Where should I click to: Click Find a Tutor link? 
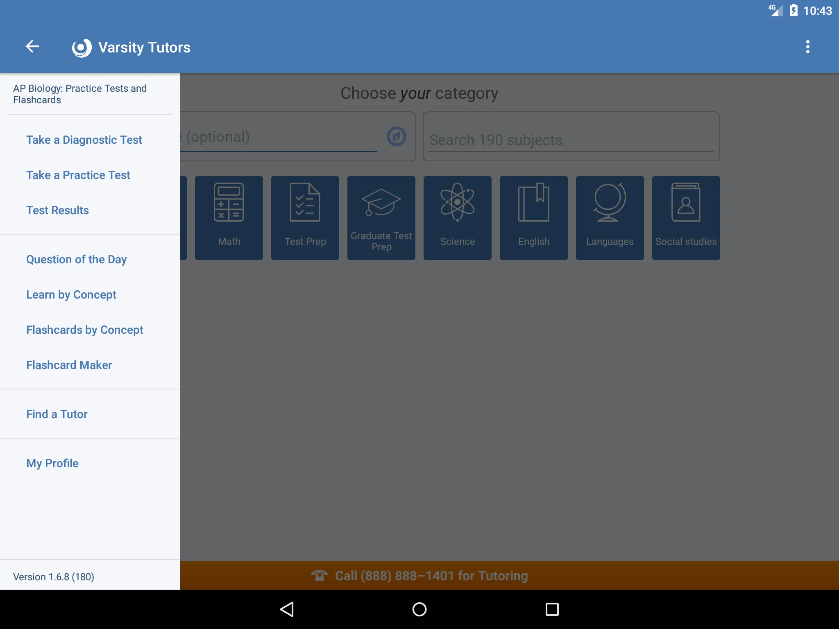57,414
